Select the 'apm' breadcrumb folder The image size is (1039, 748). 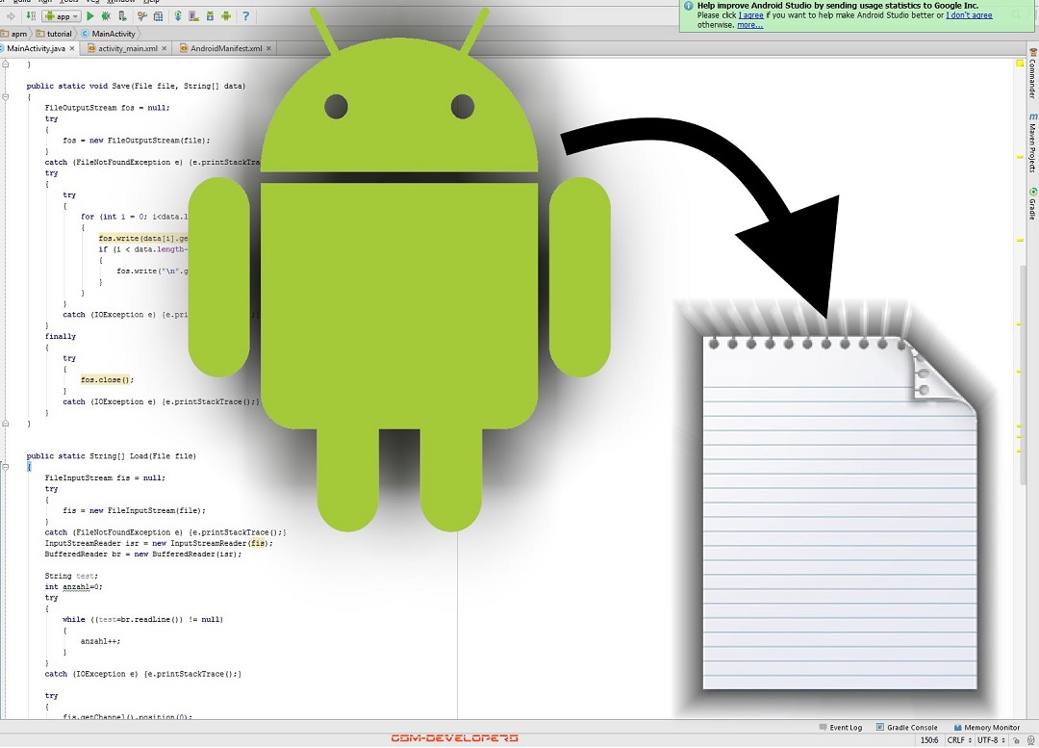[x=13, y=34]
